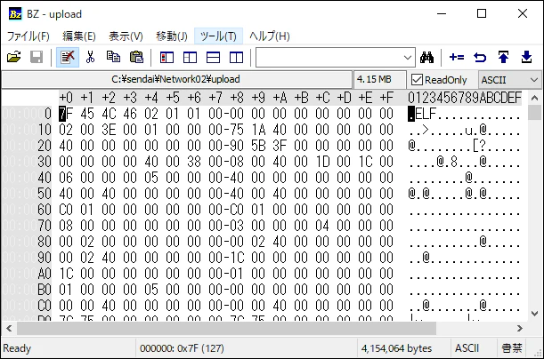Select the horizontal split view icon

point(213,58)
